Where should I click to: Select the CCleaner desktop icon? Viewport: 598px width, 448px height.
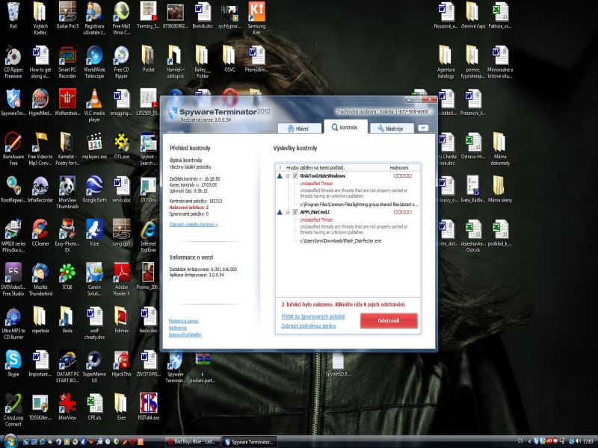pyautogui.click(x=40, y=233)
